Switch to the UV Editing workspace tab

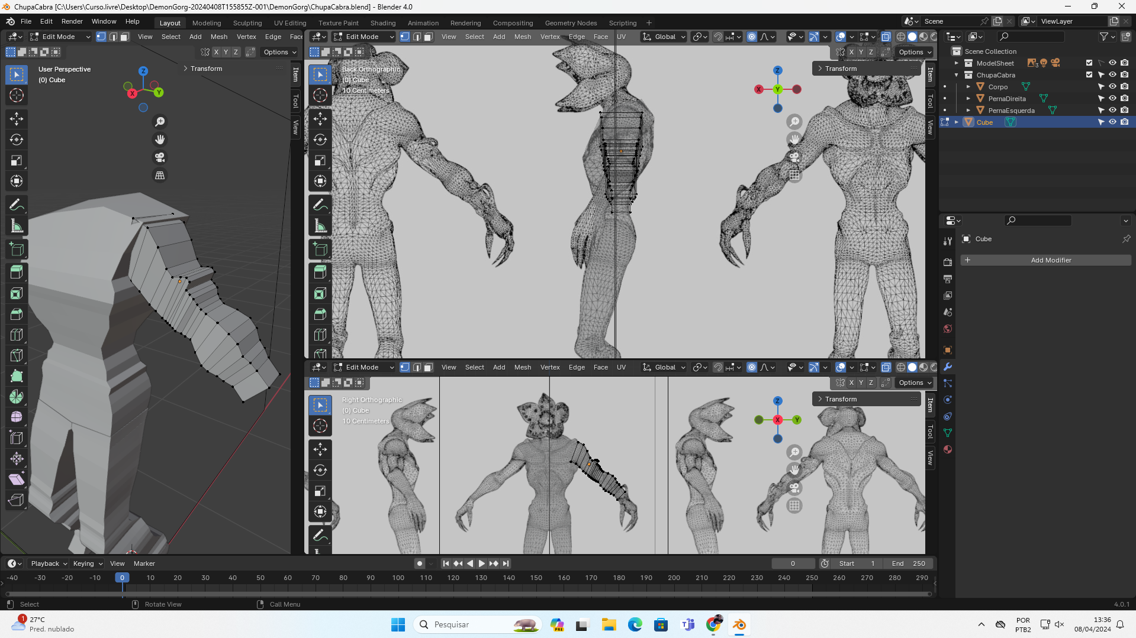point(290,23)
